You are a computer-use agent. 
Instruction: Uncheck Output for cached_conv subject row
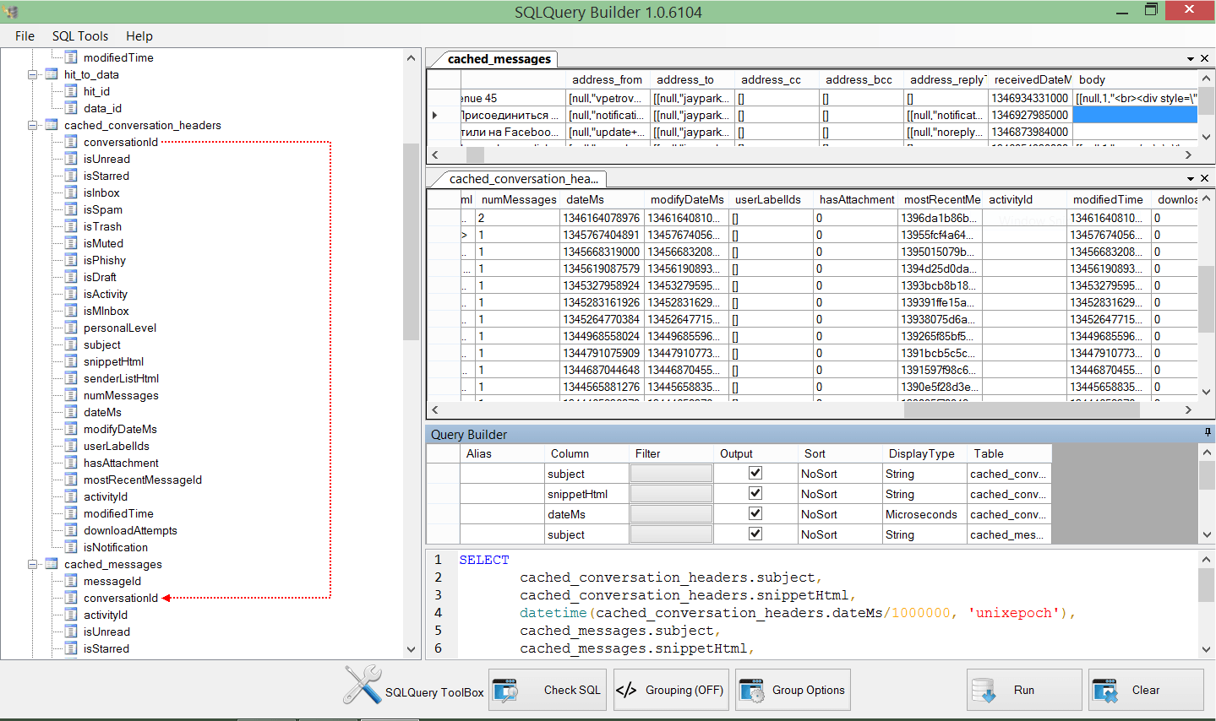pos(755,473)
